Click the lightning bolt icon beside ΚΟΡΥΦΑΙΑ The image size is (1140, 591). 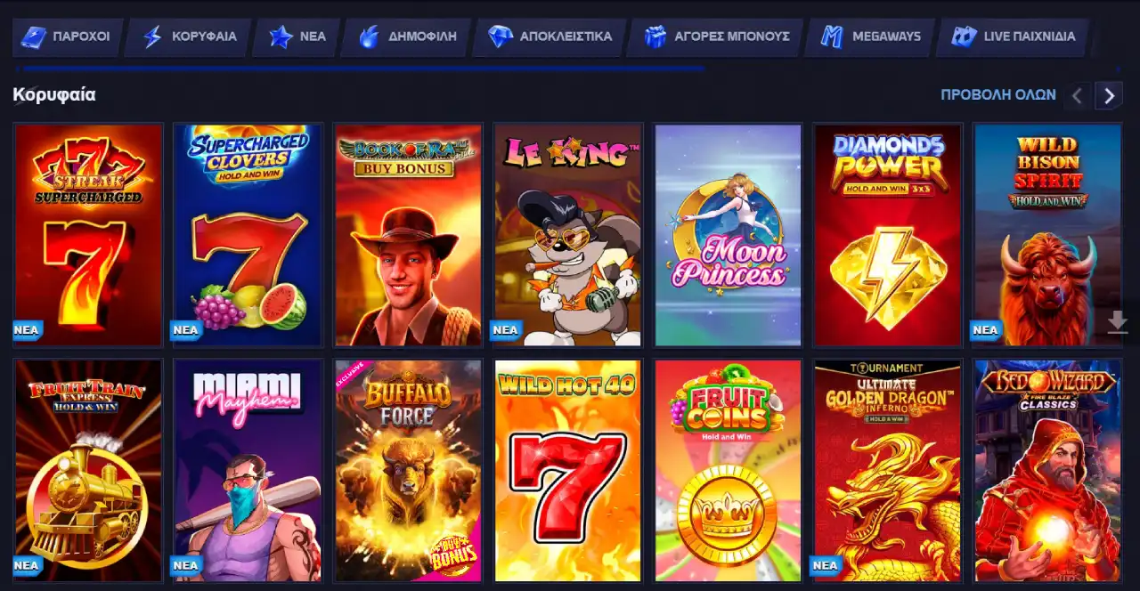pos(153,37)
